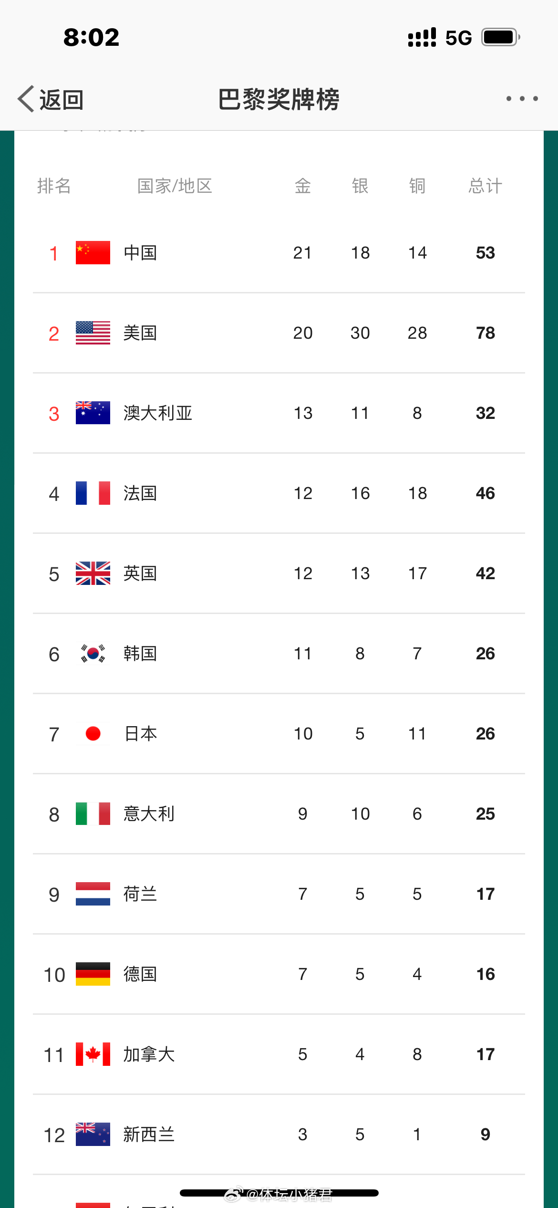Viewport: 558px width, 1208px height.
Task: Tap the China flag icon
Action: tap(93, 253)
